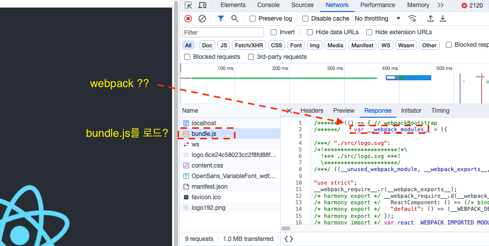Switch to the Sources tab

302,5
